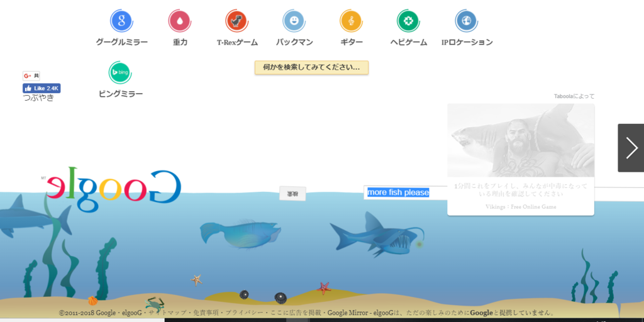This screenshot has height=322, width=644.
Task: Click the red starfish on the sand
Action: click(x=324, y=288)
